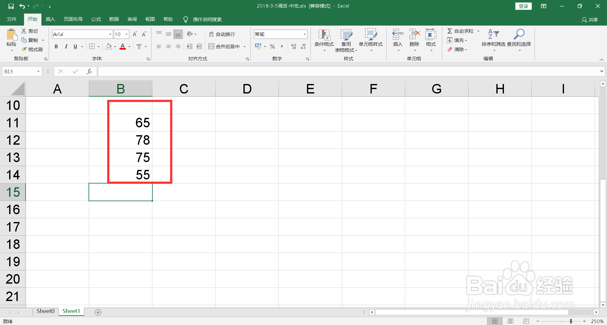Toggle center horizontal alignment
This screenshot has height=325, width=607.
point(169,46)
